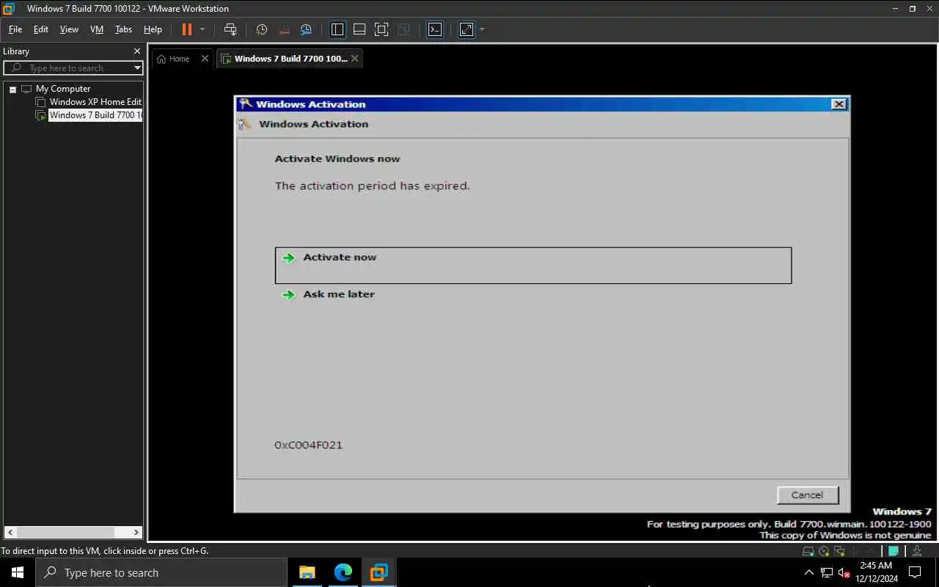Image resolution: width=939 pixels, height=587 pixels.
Task: Collapse the My Computer tree node
Action: tap(12, 90)
